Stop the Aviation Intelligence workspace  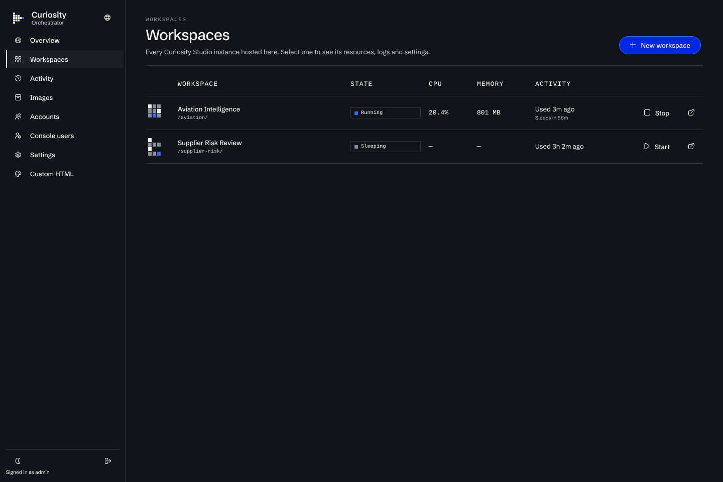tap(657, 113)
